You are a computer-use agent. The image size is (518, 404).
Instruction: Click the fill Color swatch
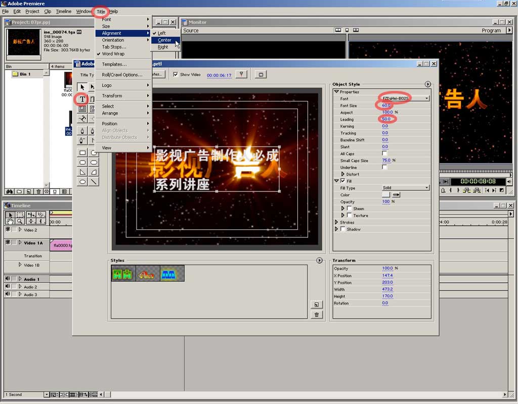386,195
